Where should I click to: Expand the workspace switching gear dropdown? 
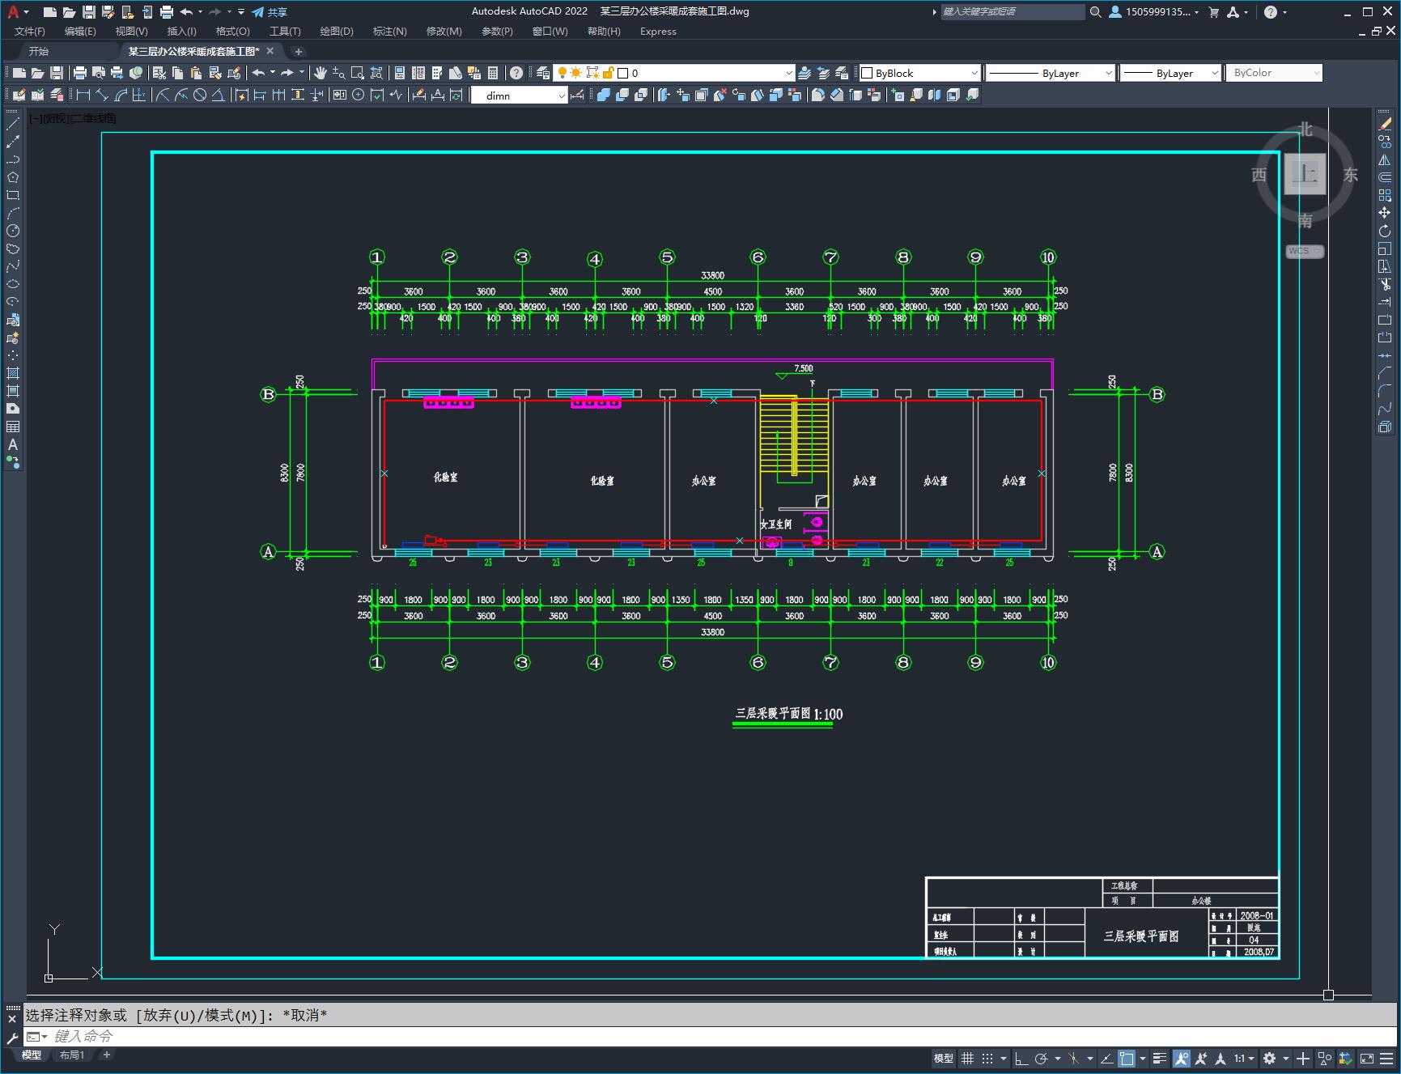[x=1284, y=1058]
